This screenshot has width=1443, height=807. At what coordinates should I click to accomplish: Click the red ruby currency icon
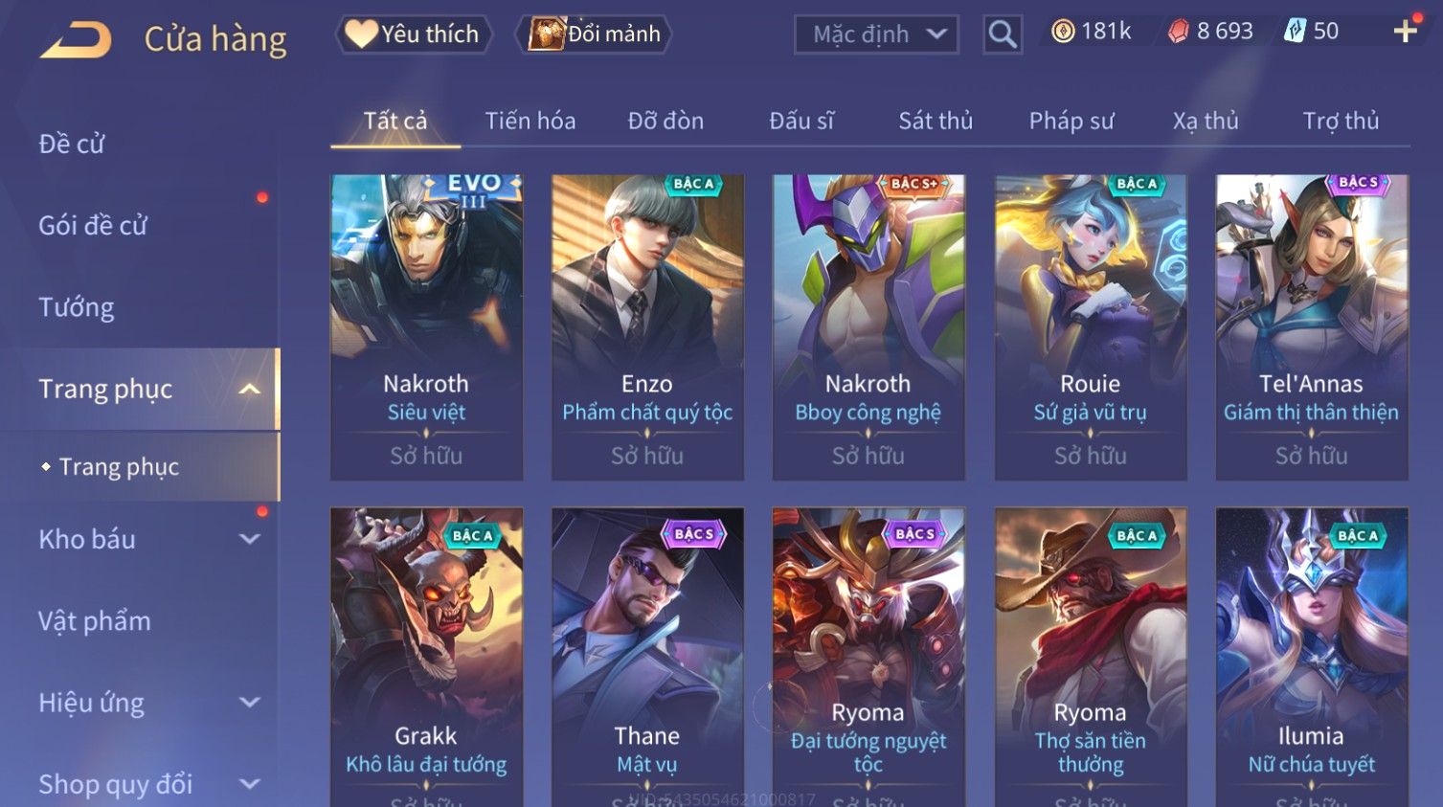click(x=1178, y=32)
